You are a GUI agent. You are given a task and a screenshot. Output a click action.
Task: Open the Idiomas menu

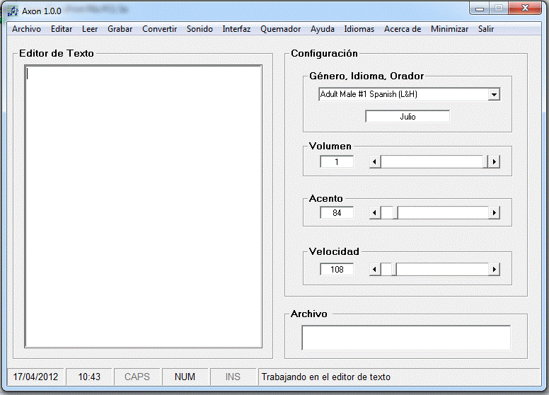(x=359, y=29)
